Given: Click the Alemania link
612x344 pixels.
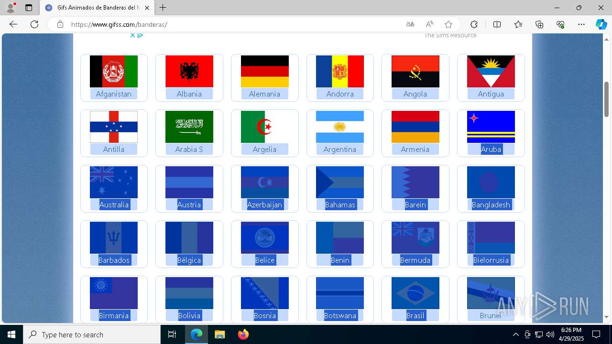Looking at the screenshot, I should [264, 94].
